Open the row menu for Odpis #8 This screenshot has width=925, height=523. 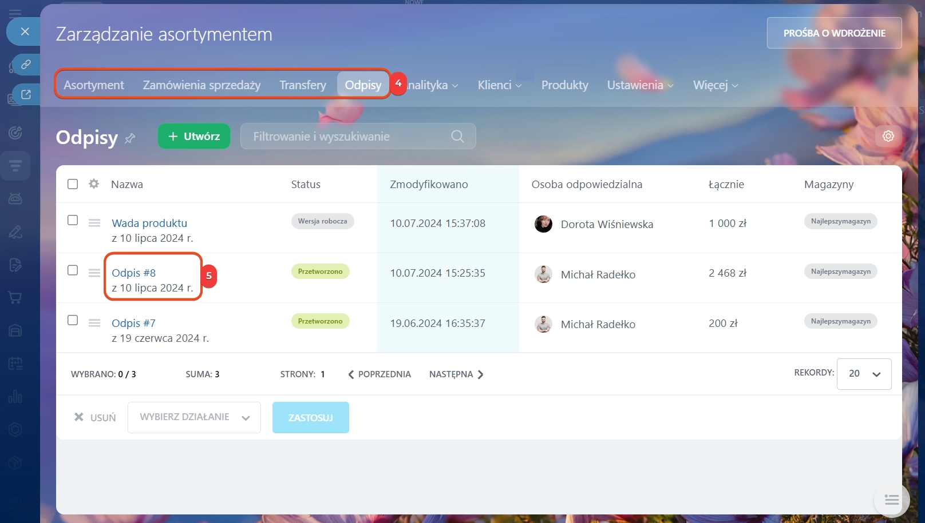tap(94, 273)
